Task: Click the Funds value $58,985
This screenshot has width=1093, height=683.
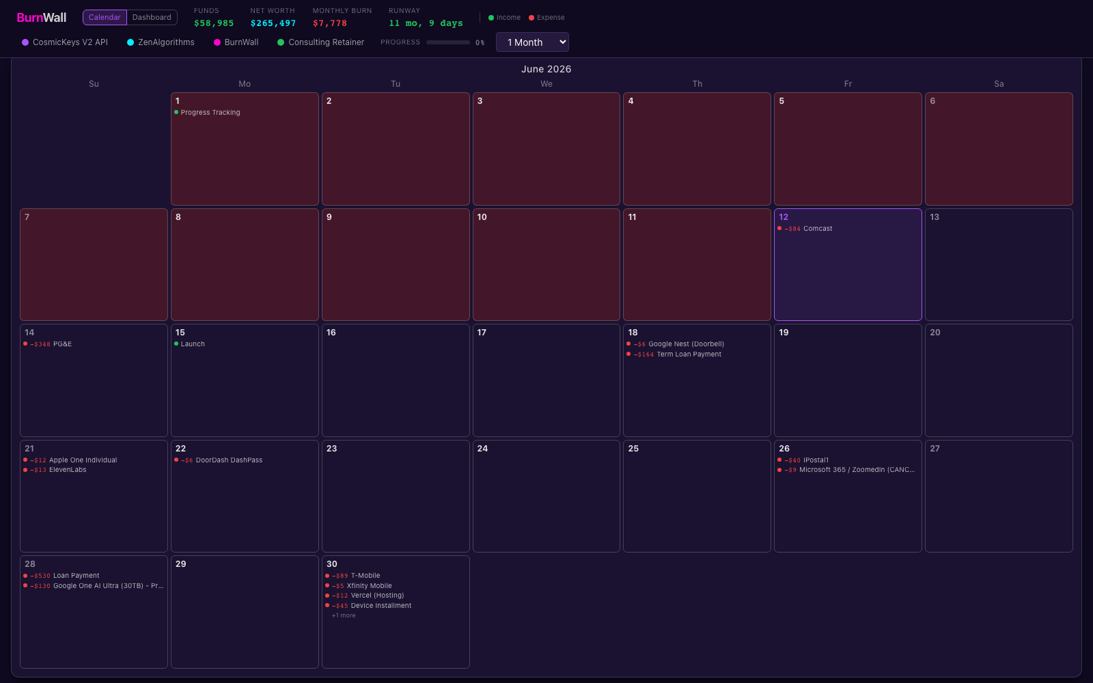Action: tap(214, 23)
